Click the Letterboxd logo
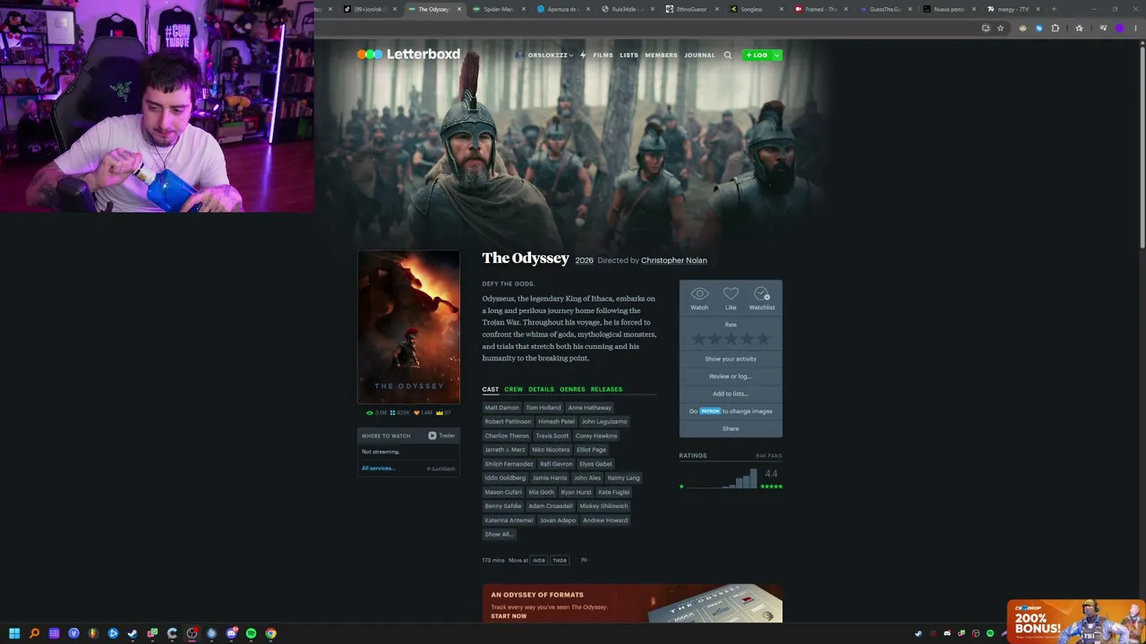 click(408, 55)
